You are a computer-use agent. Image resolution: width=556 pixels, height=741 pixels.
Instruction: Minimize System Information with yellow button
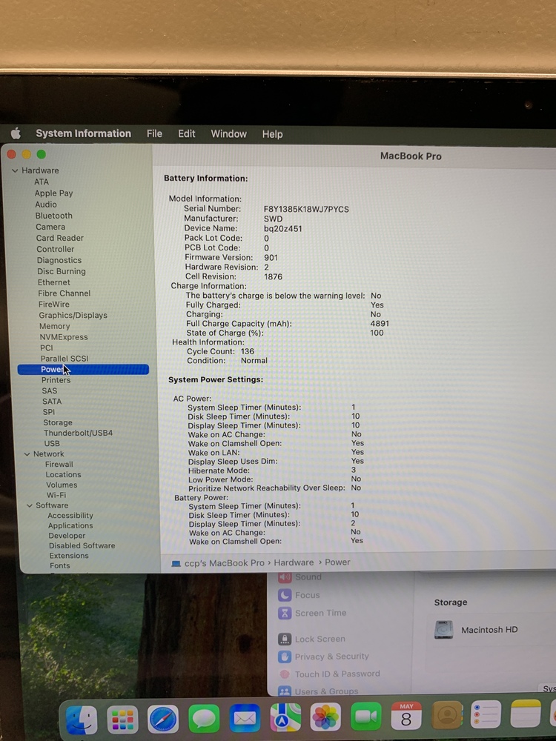coord(27,155)
